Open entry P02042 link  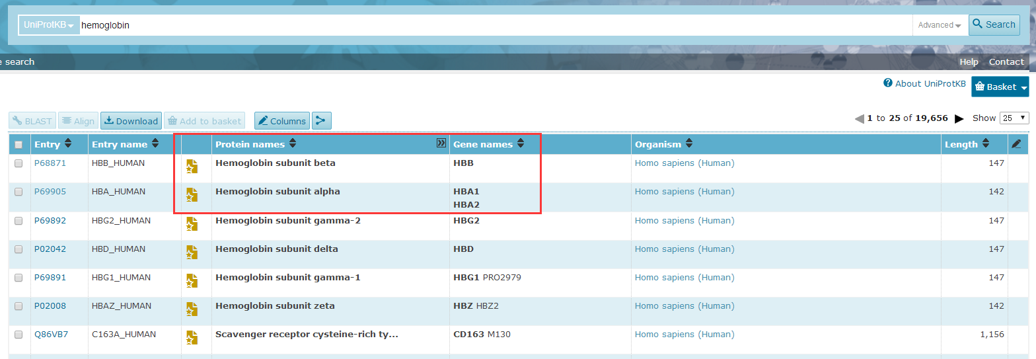pos(50,249)
